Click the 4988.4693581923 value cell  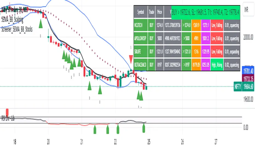[x=173, y=38]
